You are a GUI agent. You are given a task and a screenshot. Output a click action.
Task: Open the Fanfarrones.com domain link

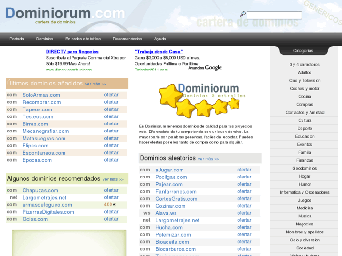[x=176, y=192]
